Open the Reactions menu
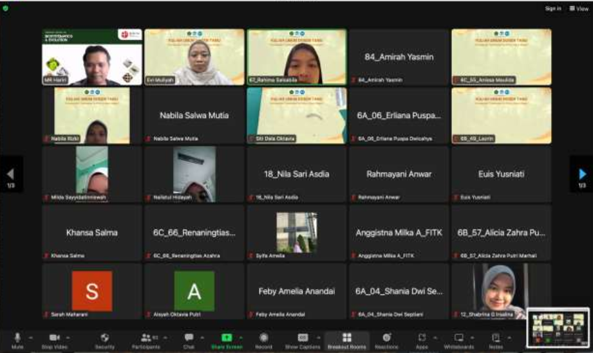 click(386, 339)
